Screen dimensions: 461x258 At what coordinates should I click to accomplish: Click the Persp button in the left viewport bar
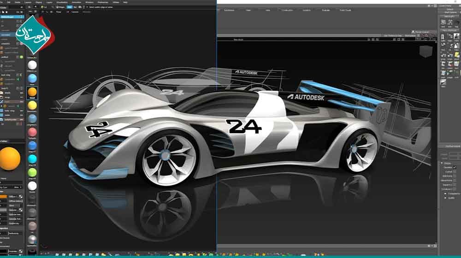click(59, 12)
